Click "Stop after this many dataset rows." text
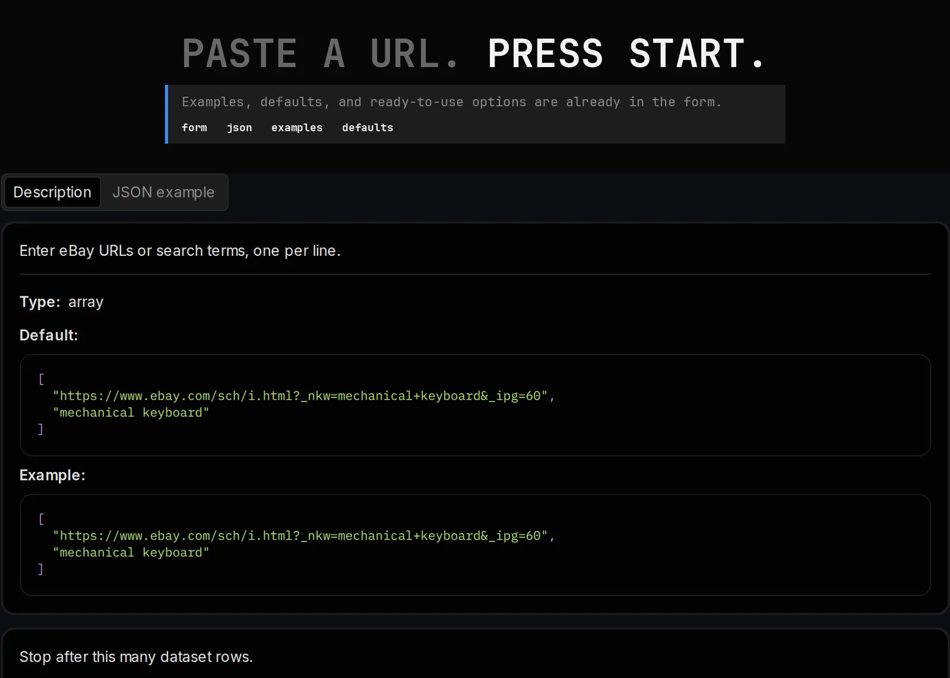The width and height of the screenshot is (950, 678). [136, 657]
